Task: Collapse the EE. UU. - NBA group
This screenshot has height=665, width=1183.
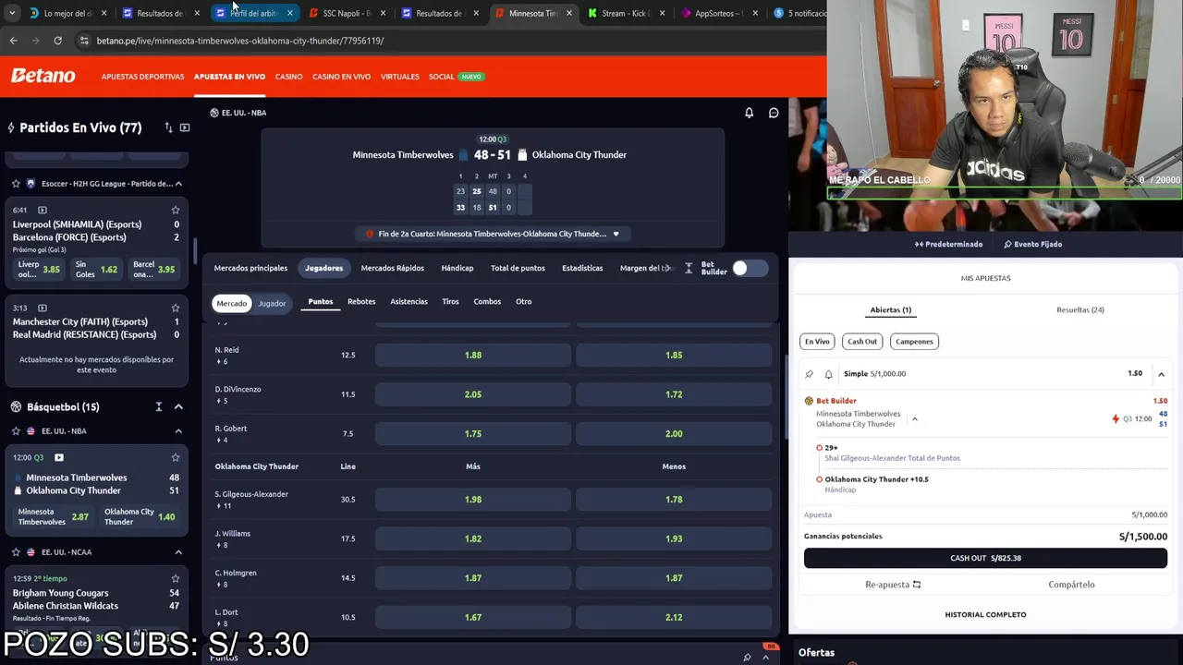Action: 178,431
